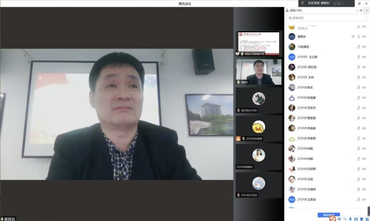This screenshot has height=221, width=370.
Task: Select the shared screen thumbnail of 姜院长
Action: click(259, 43)
